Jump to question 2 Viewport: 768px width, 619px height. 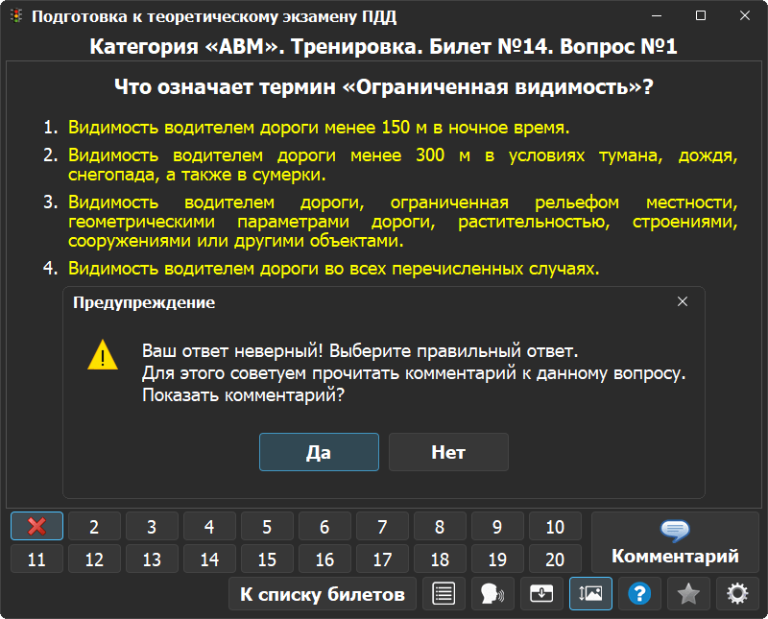(x=94, y=527)
